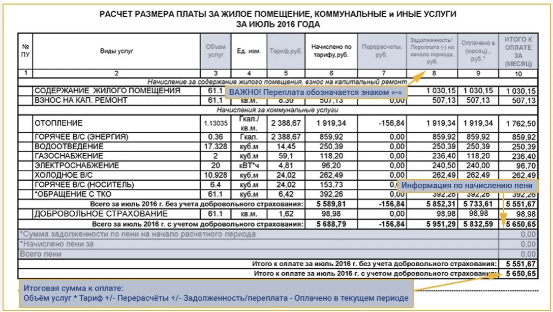
Task: Click the 'Начислено по тарифу, руб.' header
Action: [331, 51]
